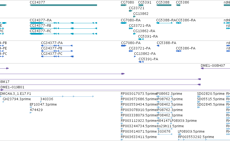Click the DMG4A3_1.E17.F1 feature
The image size is (230, 141).
tap(47, 96)
